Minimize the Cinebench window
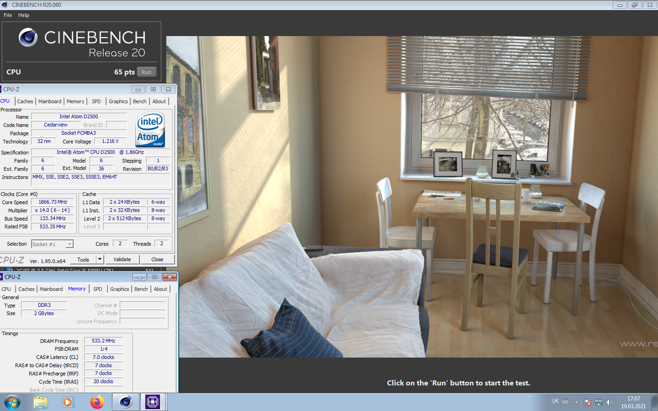 coord(620,5)
